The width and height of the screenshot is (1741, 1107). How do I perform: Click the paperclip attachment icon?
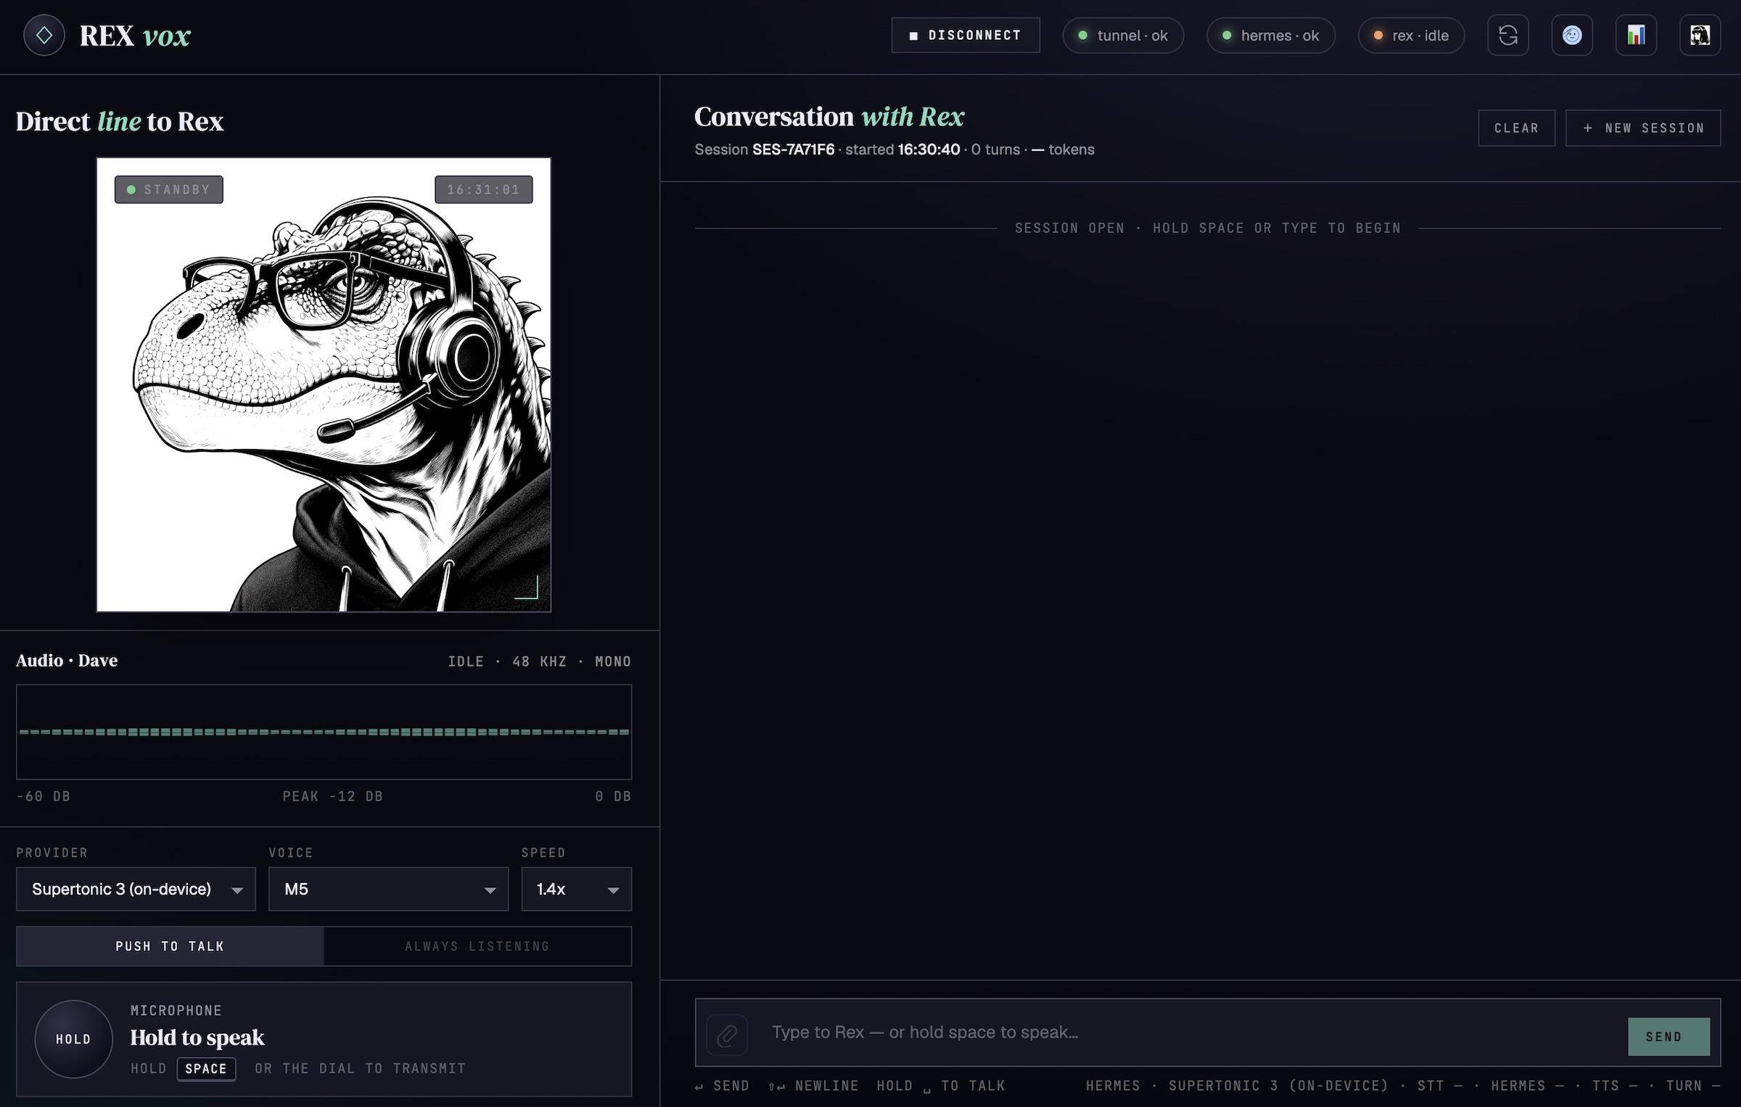(x=727, y=1034)
